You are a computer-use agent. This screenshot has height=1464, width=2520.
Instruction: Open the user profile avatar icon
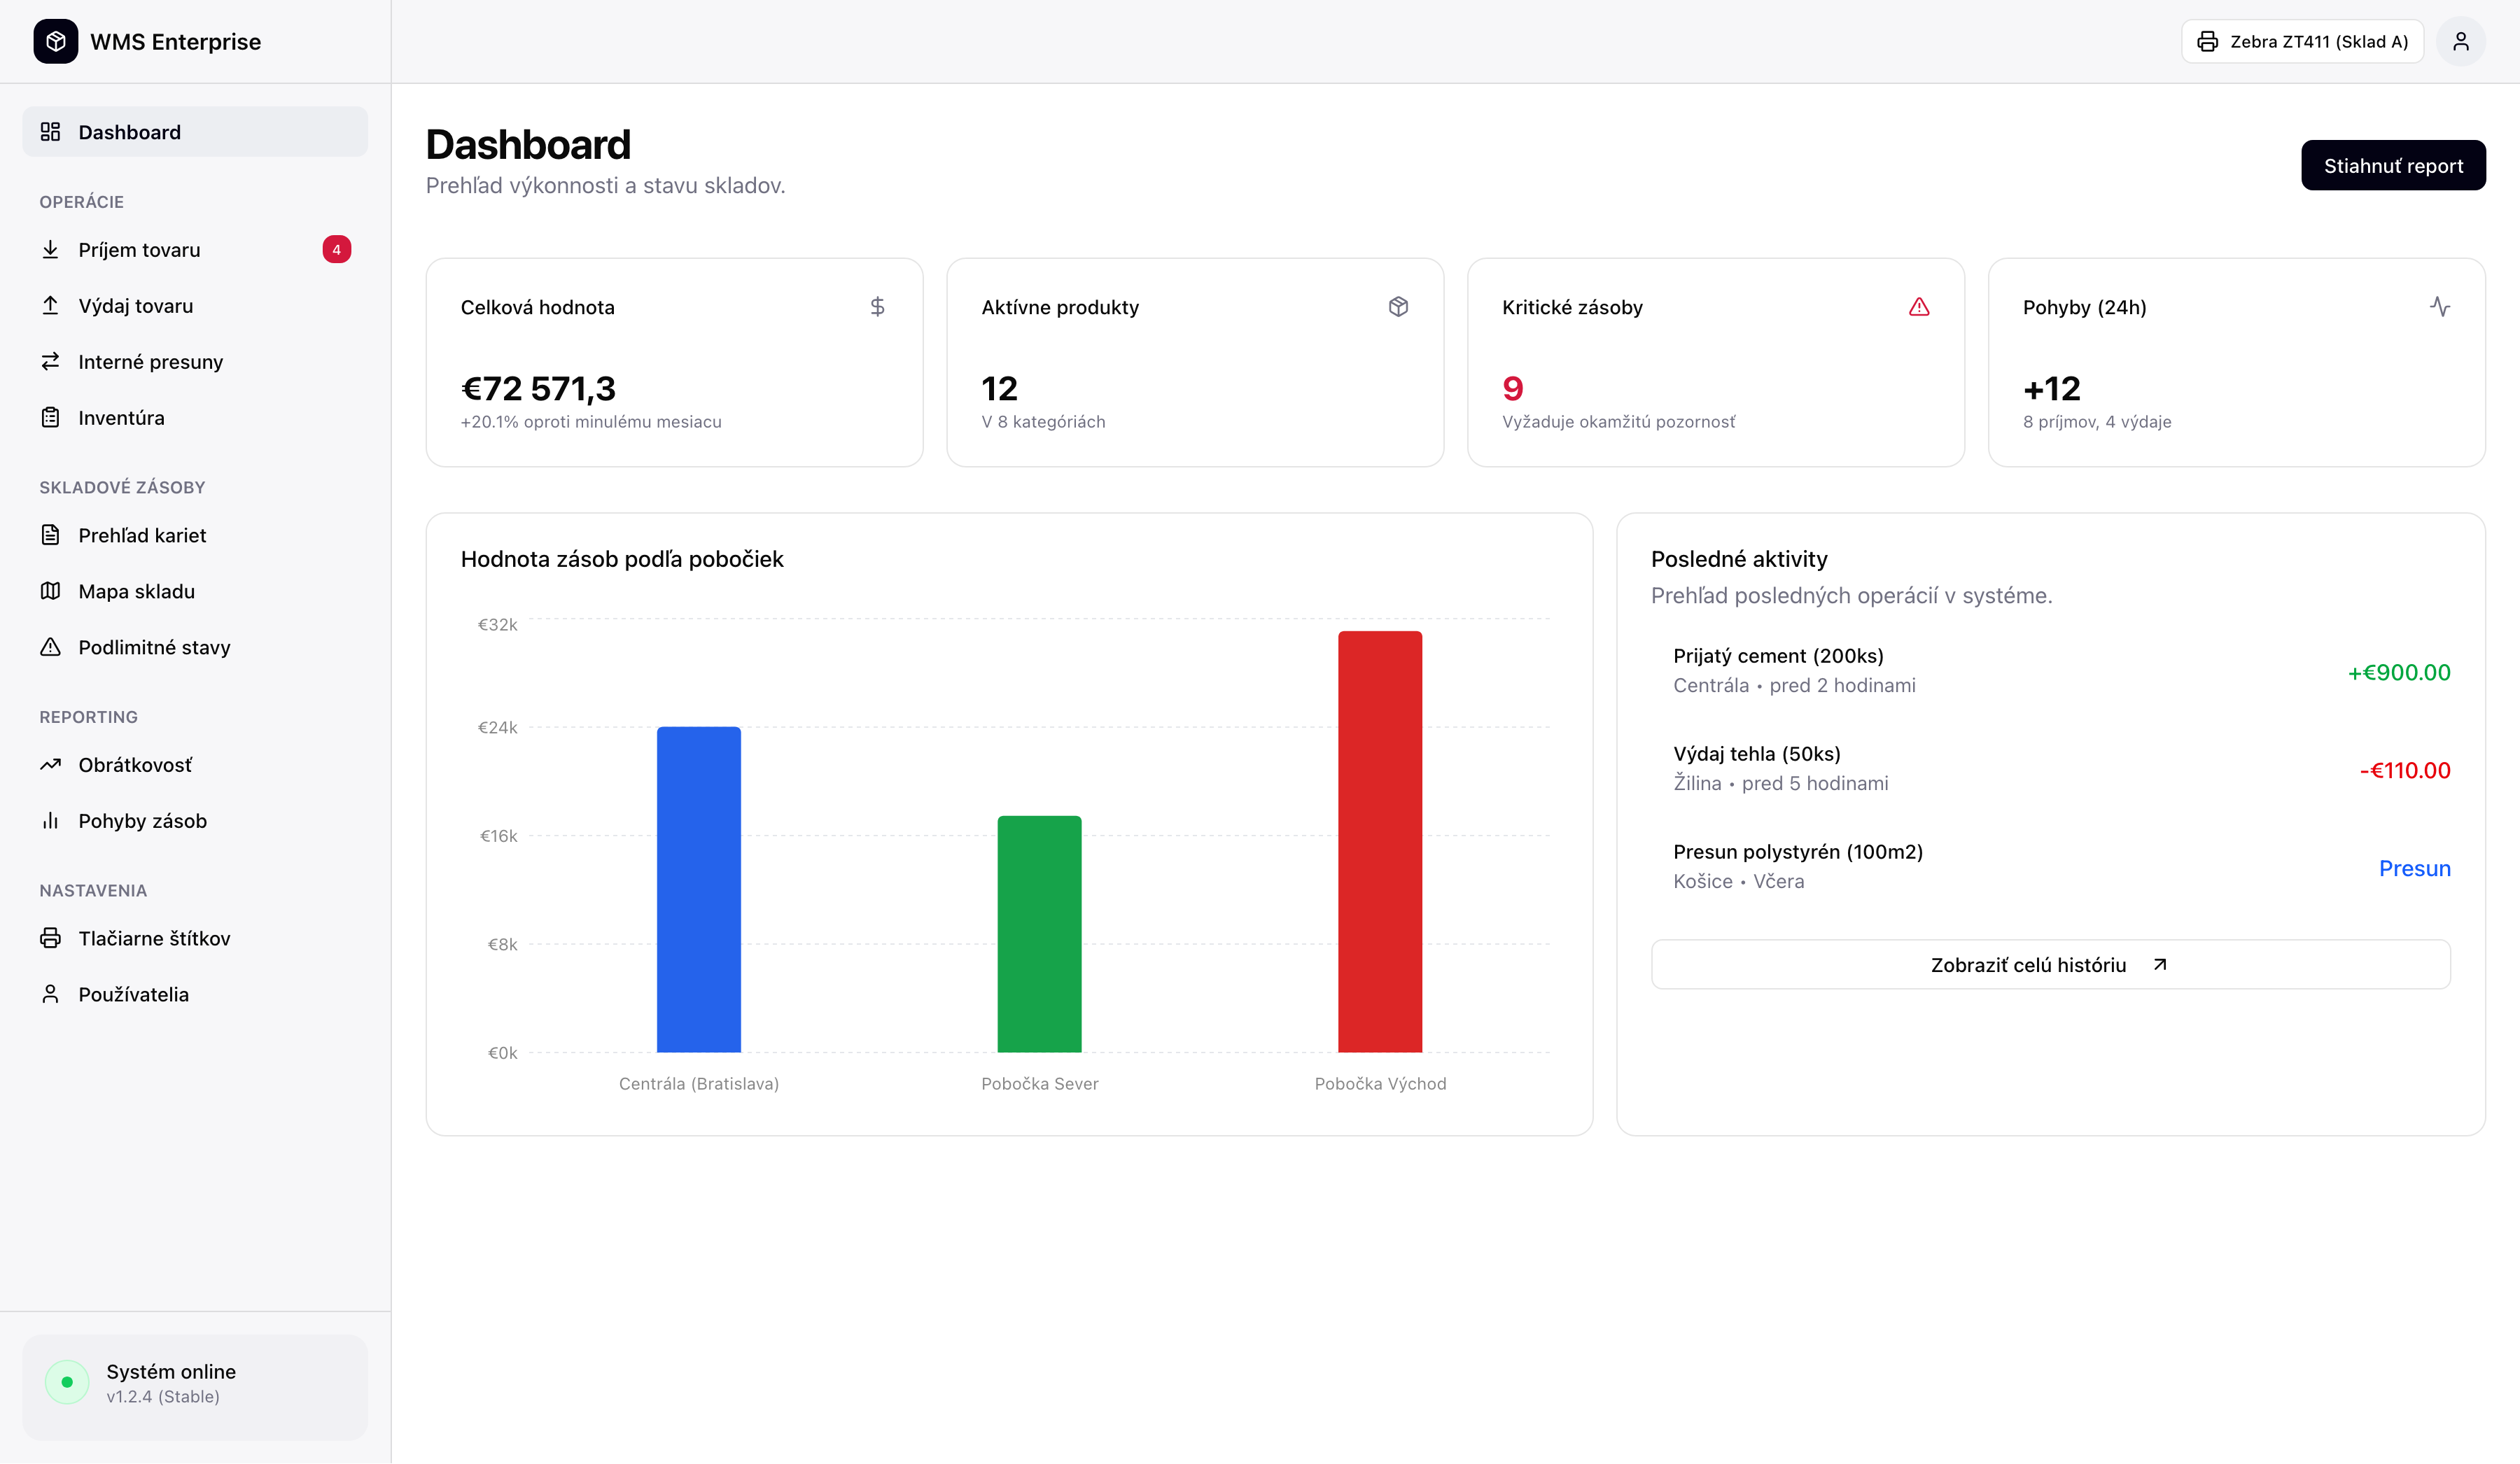click(x=2460, y=41)
